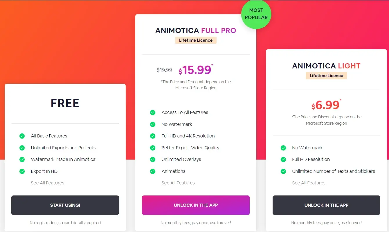Click the checkmark icon beside All Basic Features

22,136
